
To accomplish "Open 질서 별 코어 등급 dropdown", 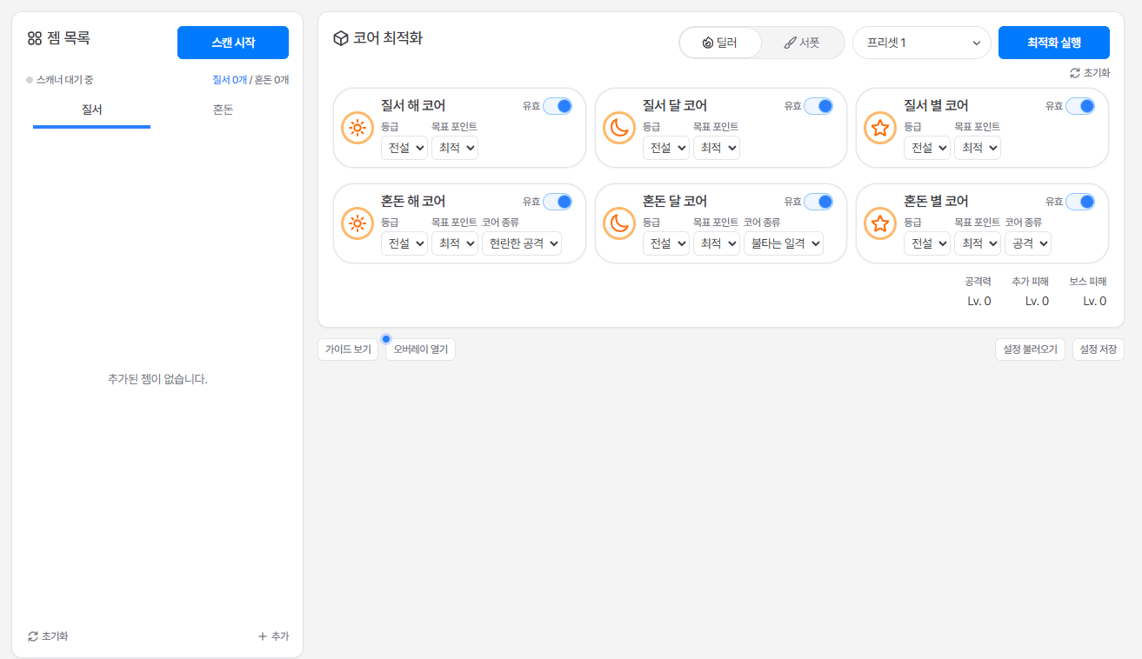I will [927, 148].
